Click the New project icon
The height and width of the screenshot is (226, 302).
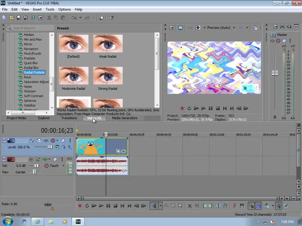click(x=4, y=18)
